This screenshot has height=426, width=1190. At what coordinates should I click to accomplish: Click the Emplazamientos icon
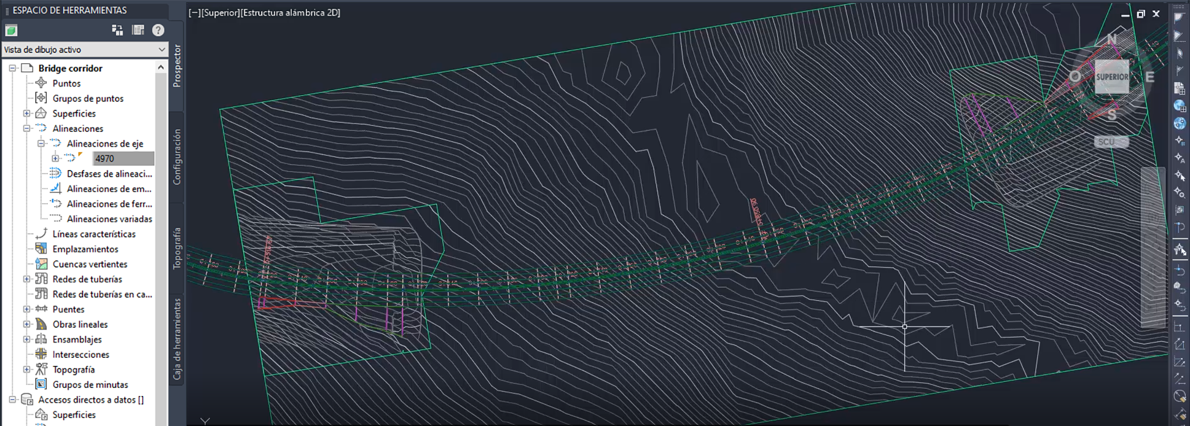tap(41, 249)
